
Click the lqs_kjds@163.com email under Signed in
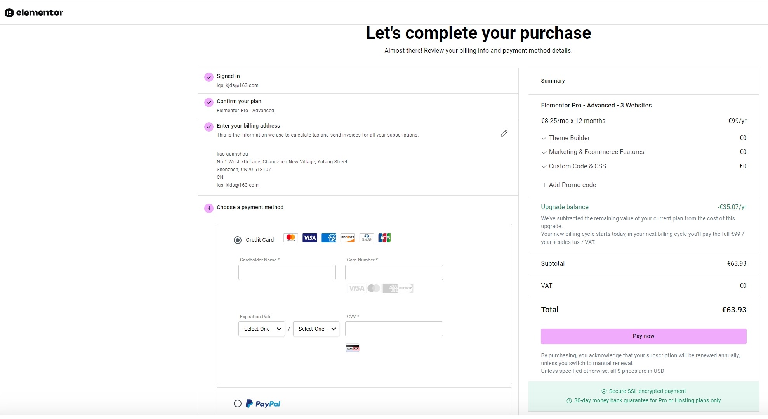coord(238,85)
